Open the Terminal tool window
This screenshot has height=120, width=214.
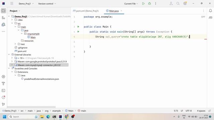click(x=3, y=90)
